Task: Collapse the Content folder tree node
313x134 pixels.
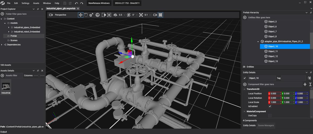Action: (x=2, y=19)
